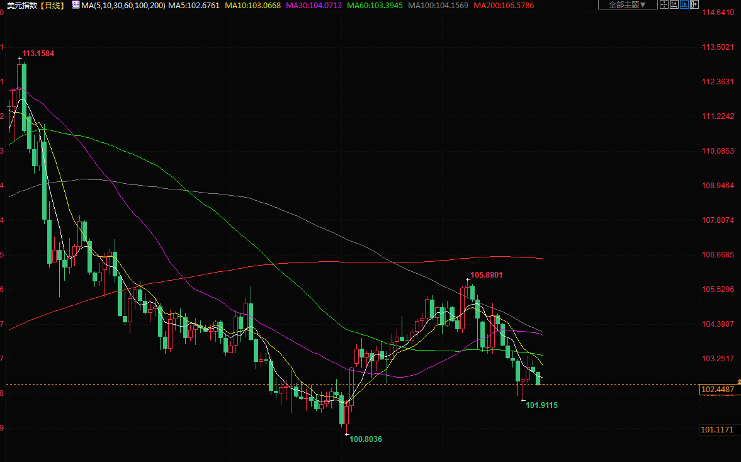Click the MA10:103.0668 legend value

pos(253,5)
